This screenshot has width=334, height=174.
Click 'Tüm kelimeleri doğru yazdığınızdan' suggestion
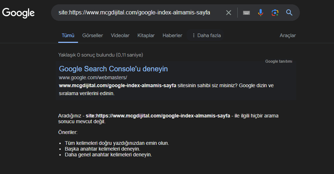pyautogui.click(x=117, y=143)
